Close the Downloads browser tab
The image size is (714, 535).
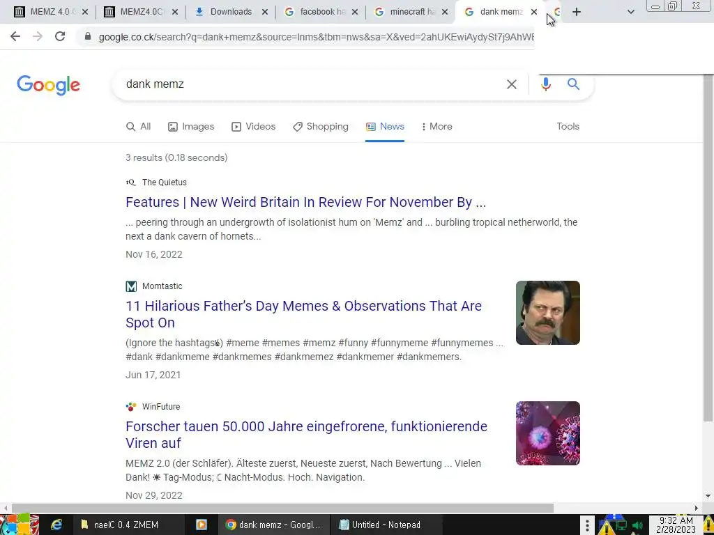tap(264, 12)
